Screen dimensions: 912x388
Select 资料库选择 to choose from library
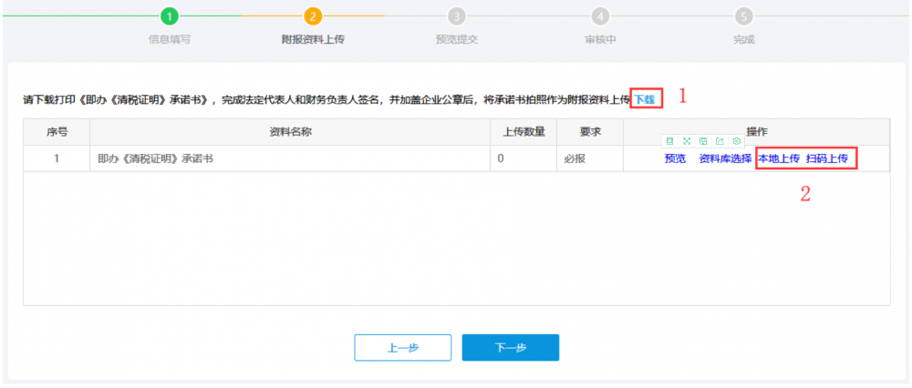[725, 158]
